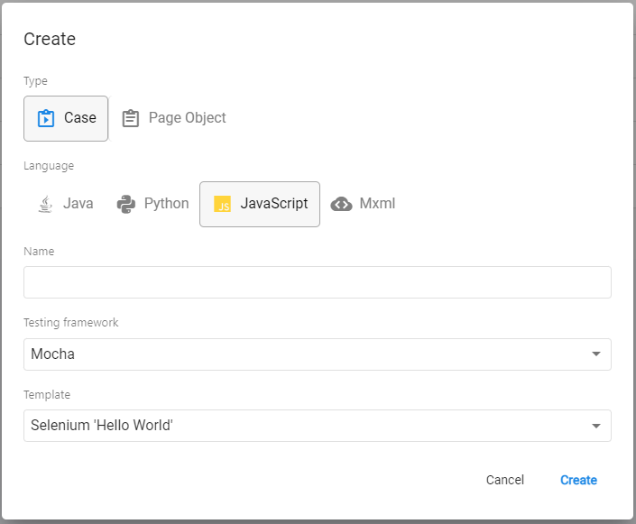Click the Case clipboard play icon
The height and width of the screenshot is (524, 636).
pos(46,118)
